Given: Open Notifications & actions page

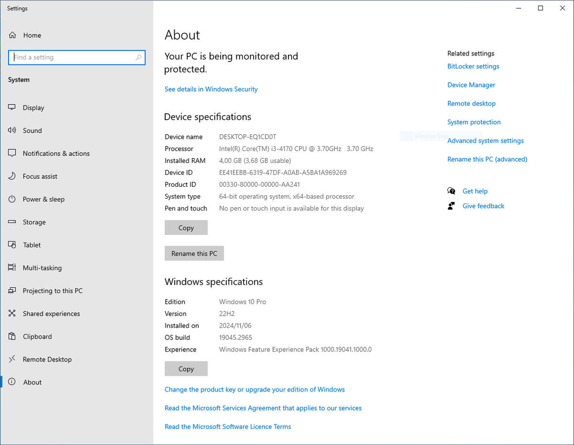Looking at the screenshot, I should point(56,153).
